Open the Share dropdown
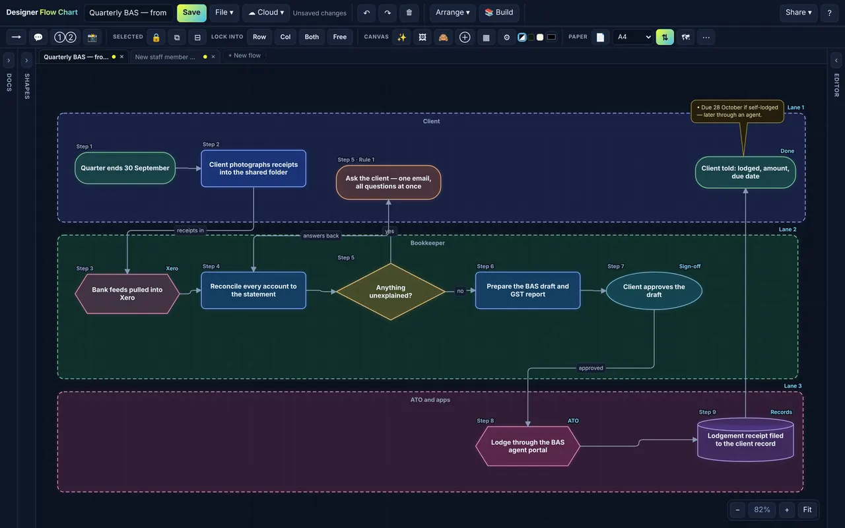 [x=799, y=13]
